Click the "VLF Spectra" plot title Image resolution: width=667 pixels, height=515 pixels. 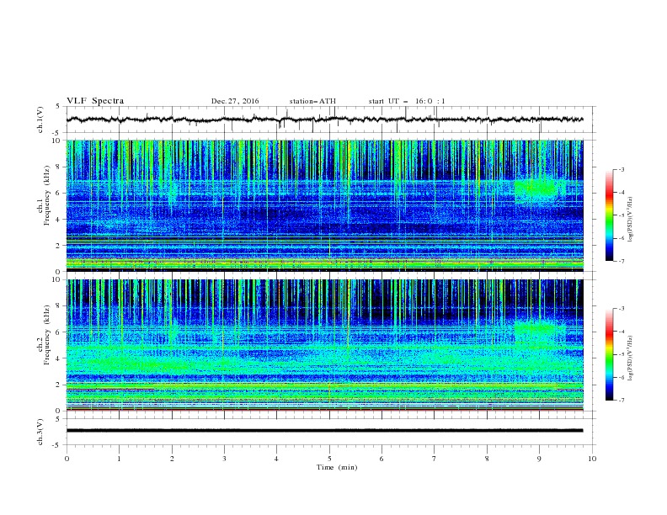click(95, 101)
